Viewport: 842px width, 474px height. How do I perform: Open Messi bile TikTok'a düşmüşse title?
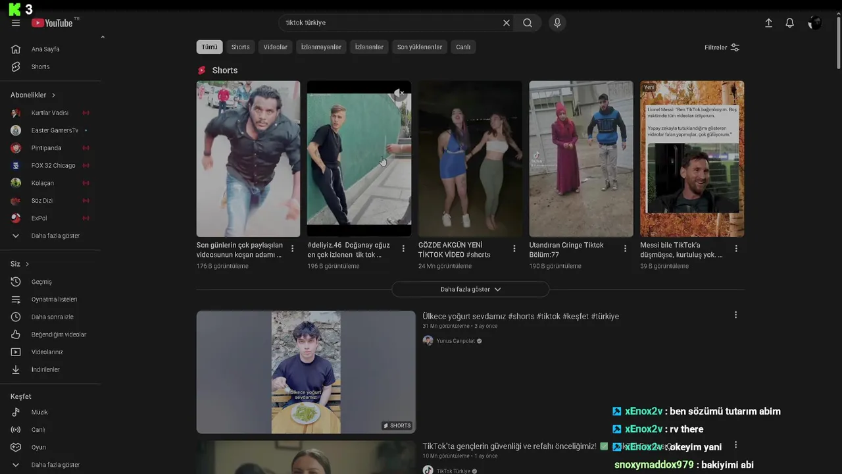coord(681,250)
